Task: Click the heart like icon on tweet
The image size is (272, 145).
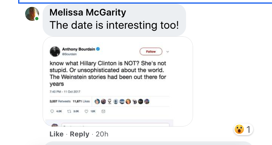Action: pos(86,111)
